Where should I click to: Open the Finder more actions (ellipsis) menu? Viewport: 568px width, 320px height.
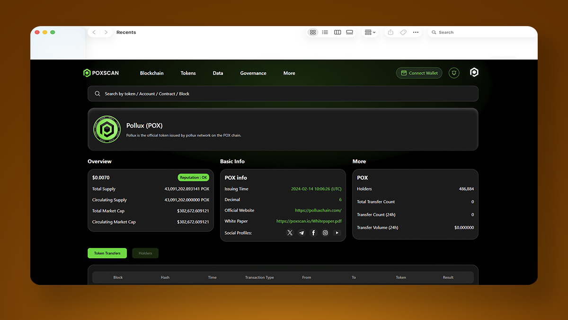tap(416, 32)
